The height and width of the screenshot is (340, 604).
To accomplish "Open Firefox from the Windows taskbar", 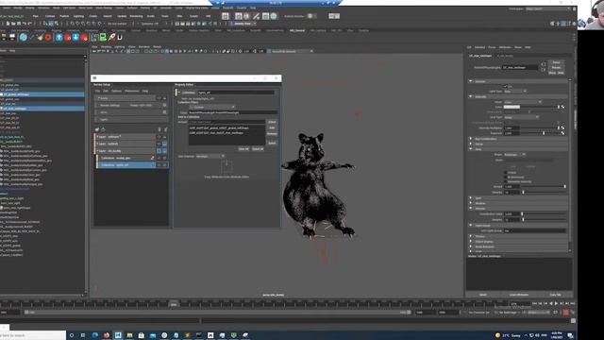I will click(107, 335).
